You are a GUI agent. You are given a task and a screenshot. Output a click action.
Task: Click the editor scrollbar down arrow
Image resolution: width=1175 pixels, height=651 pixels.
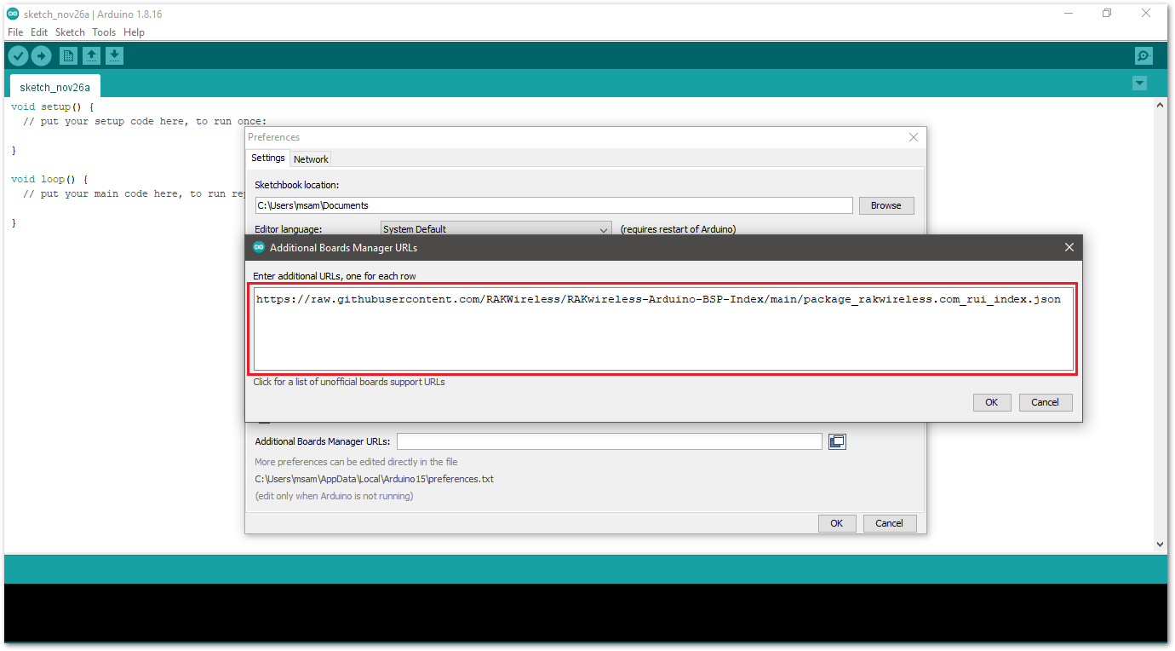1160,544
